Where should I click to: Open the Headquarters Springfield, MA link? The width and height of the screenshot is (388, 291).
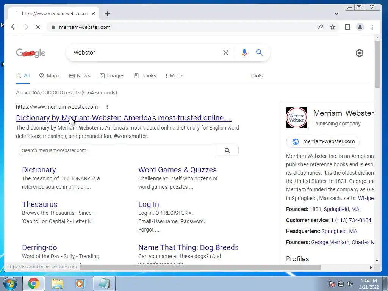(339, 232)
